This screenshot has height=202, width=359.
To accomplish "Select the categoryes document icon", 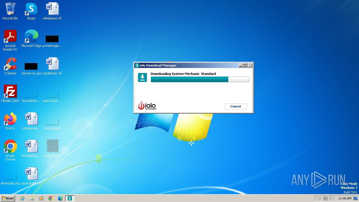I will pyautogui.click(x=31, y=121).
